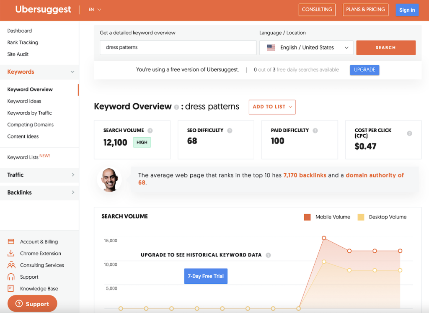Click the Account & Billing link
Viewport: 429px width, 313px height.
coord(39,241)
